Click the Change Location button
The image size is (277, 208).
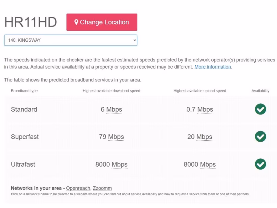coord(102,22)
